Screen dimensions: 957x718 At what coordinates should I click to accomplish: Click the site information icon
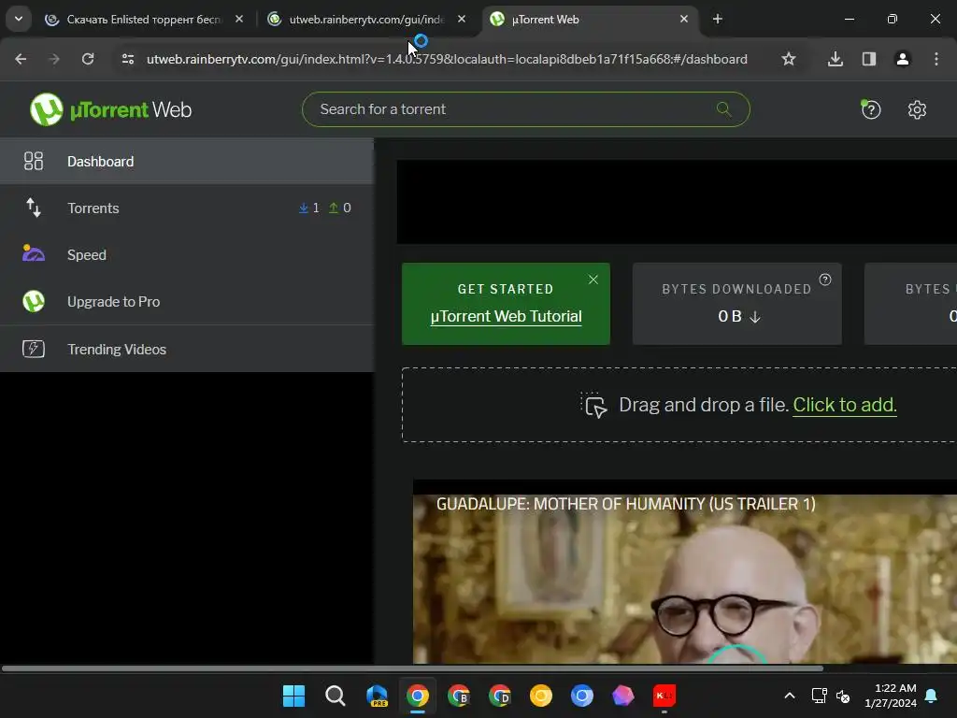click(x=127, y=59)
